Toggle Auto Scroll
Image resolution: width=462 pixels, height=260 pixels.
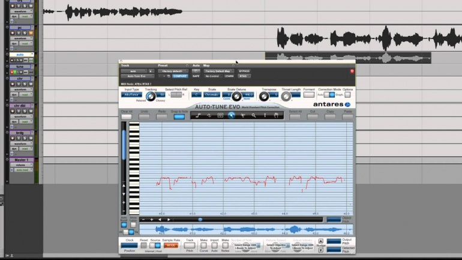(x=124, y=225)
